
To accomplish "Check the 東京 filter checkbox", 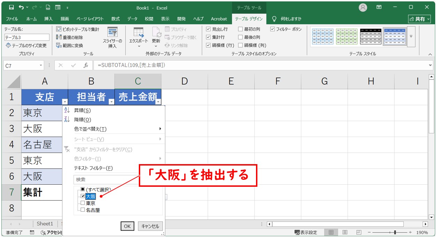I will tap(83, 203).
